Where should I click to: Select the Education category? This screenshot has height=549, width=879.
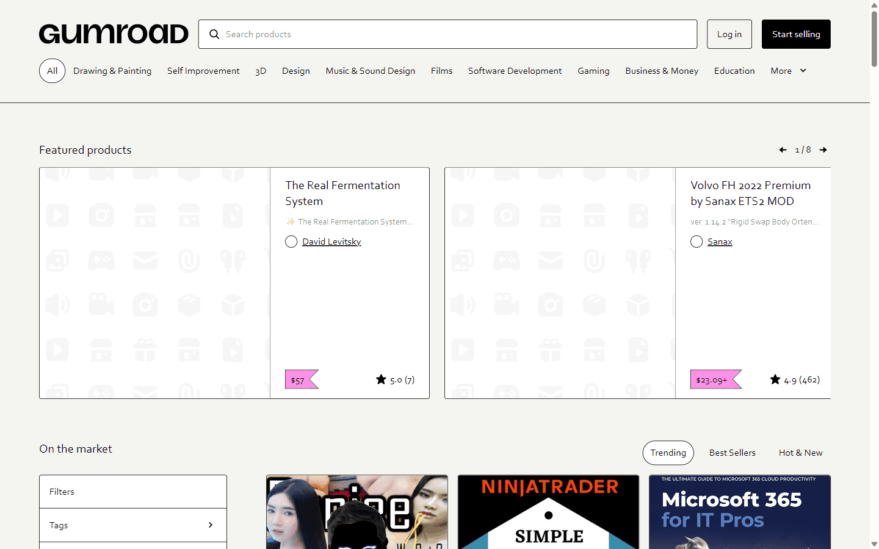tap(734, 71)
